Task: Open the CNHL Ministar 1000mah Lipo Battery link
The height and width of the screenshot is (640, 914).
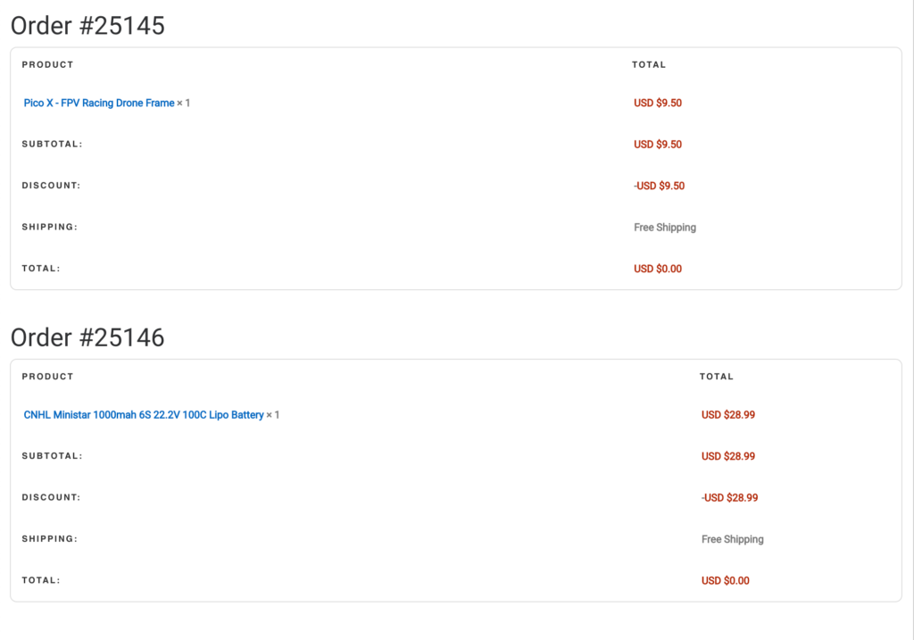Action: [144, 415]
